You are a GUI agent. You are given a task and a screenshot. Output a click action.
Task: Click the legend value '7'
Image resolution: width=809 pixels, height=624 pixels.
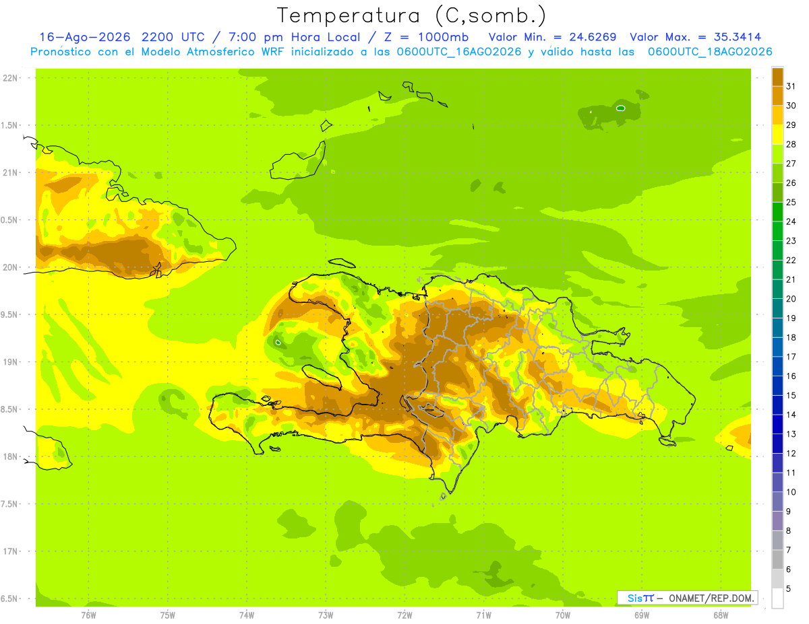[789, 550]
